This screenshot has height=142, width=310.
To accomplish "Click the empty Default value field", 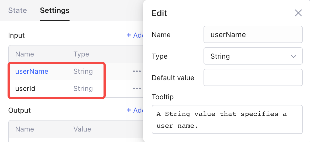I will point(253,78).
